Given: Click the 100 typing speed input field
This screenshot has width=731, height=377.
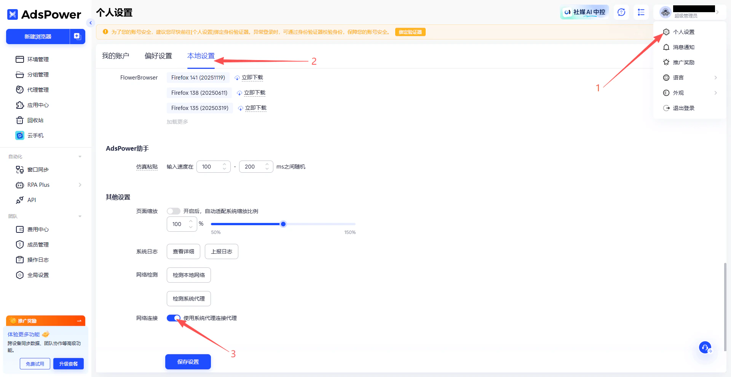Looking at the screenshot, I should point(211,167).
